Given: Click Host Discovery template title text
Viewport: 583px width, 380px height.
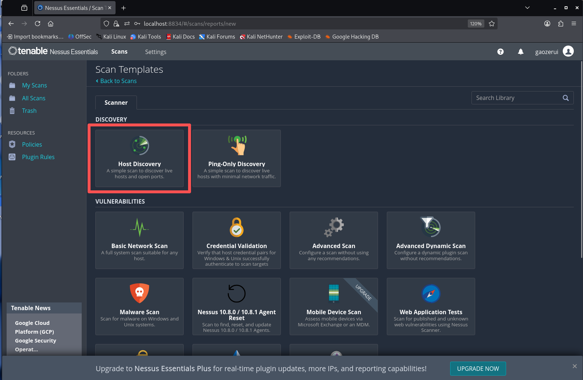Looking at the screenshot, I should [139, 164].
